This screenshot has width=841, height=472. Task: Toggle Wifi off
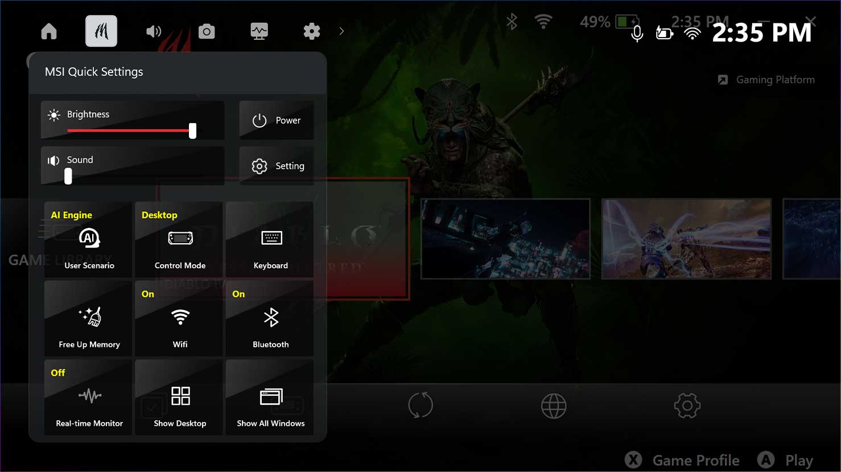point(179,319)
